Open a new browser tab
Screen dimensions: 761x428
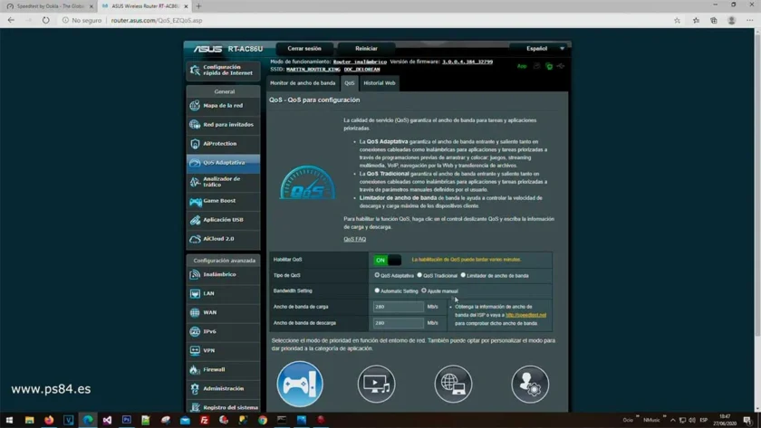click(x=199, y=6)
